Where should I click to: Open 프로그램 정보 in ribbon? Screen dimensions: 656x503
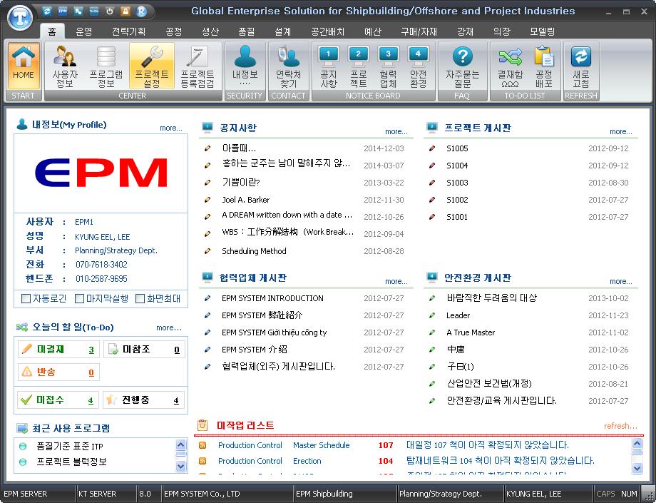(x=106, y=65)
